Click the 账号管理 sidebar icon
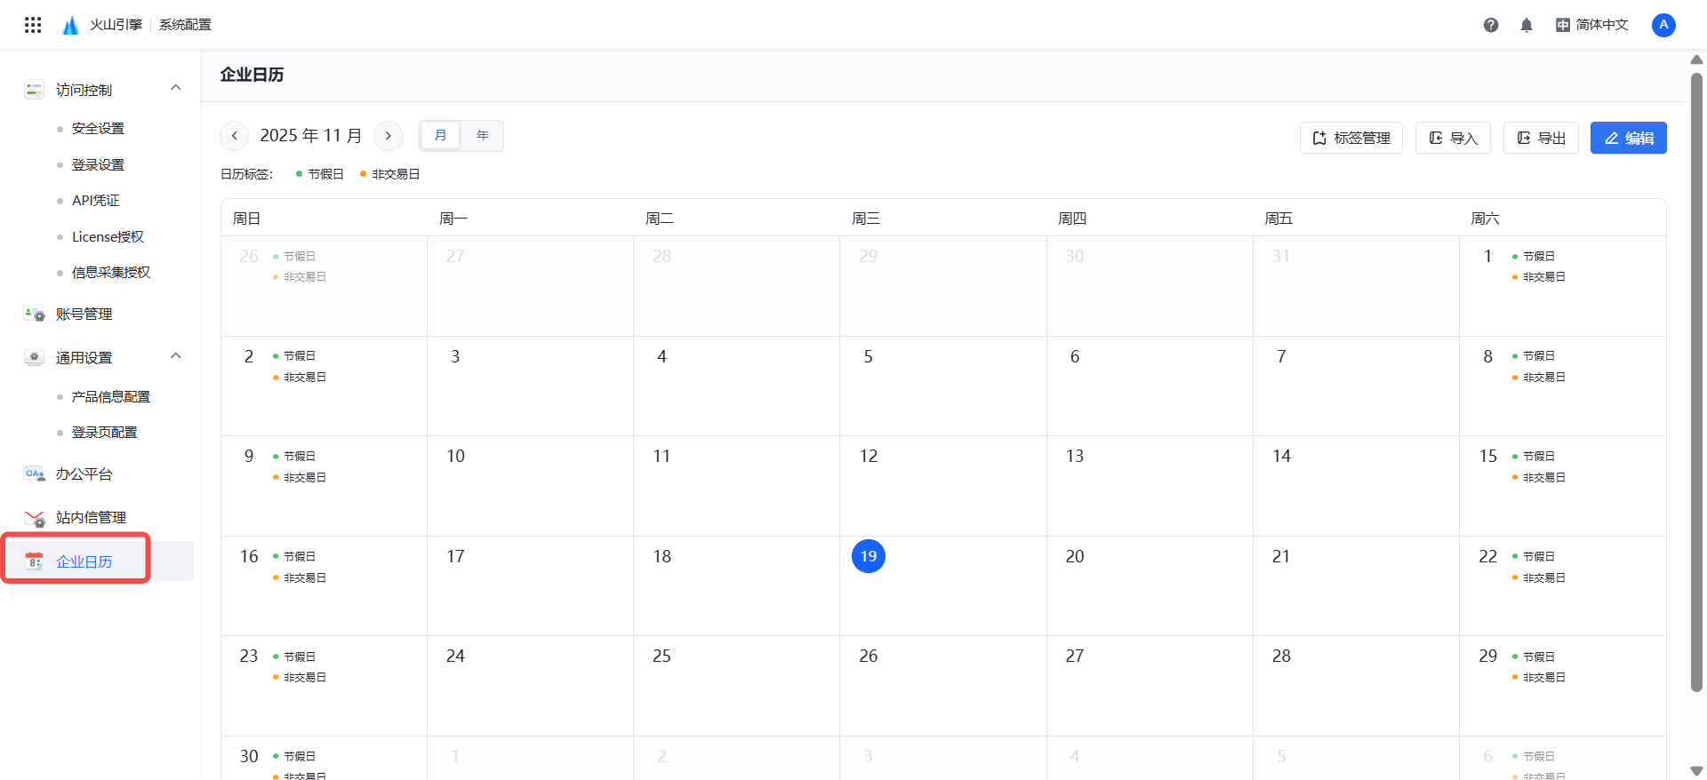The height and width of the screenshot is (780, 1707). pyautogui.click(x=34, y=314)
